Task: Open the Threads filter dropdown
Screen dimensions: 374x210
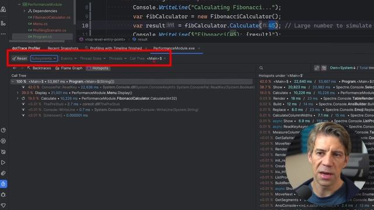Action: click(117, 58)
